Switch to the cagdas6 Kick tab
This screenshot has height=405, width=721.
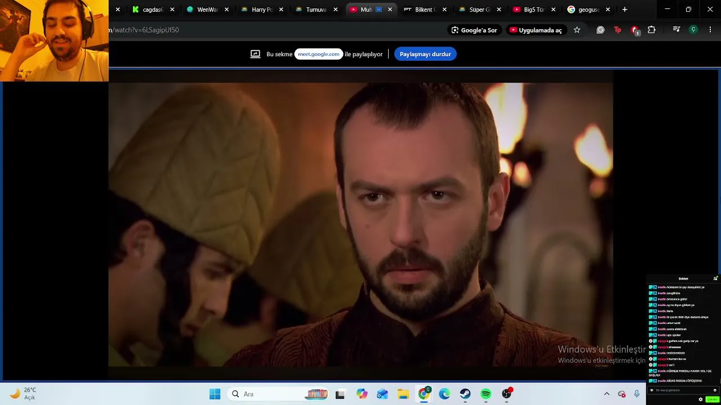pos(153,10)
